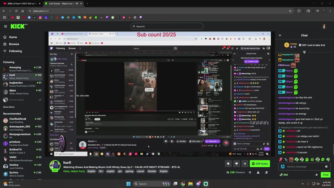Click the casual stream tag
This screenshot has height=188, width=334.
click(140, 171)
